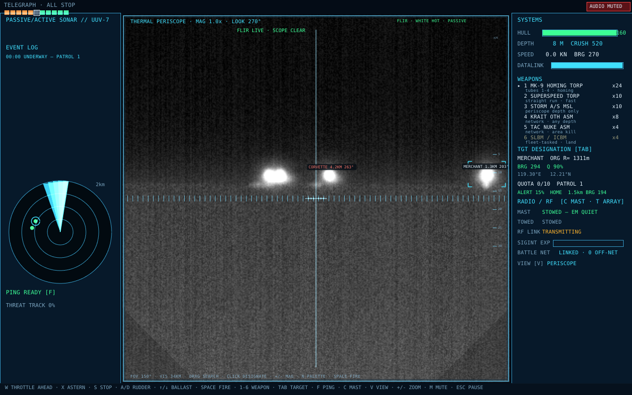The image size is (632, 395).
Task: Click the ringed contact on the sonar display
Action: 36,221
